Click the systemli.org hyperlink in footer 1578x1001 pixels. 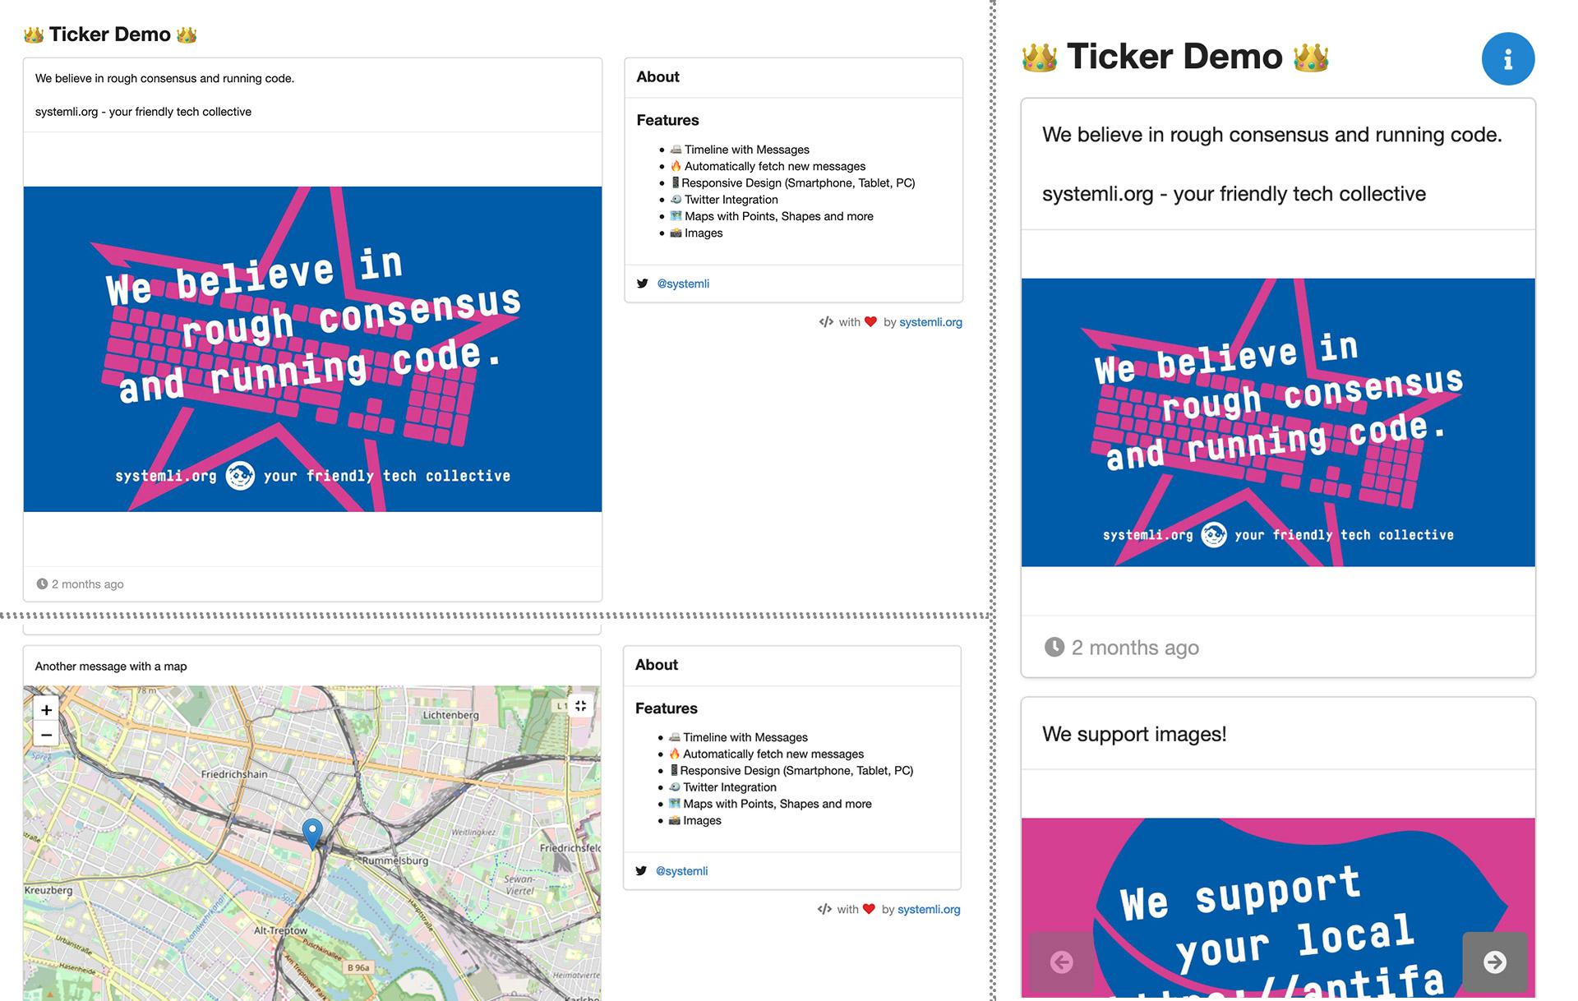pyautogui.click(x=932, y=322)
